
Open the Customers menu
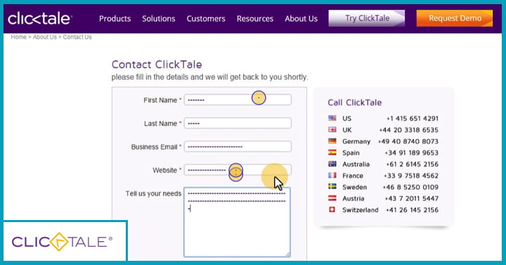[206, 19]
